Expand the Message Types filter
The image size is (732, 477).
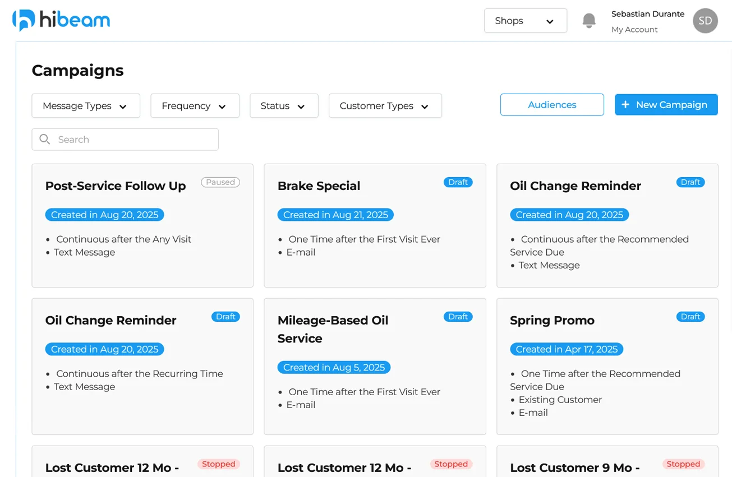pyautogui.click(x=86, y=106)
